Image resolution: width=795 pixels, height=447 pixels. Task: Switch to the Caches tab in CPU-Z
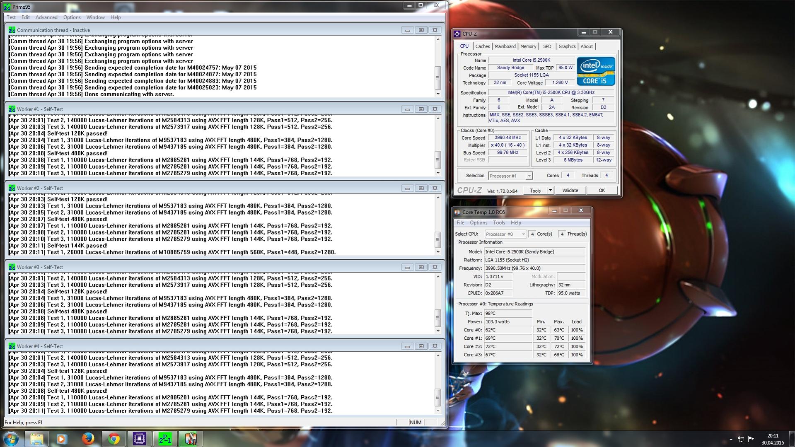pyautogui.click(x=483, y=46)
